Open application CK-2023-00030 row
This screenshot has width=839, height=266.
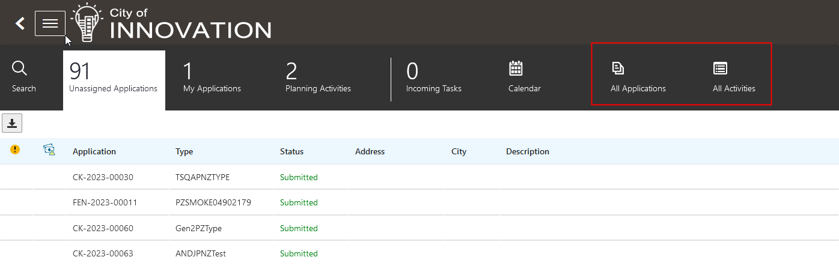tap(103, 177)
